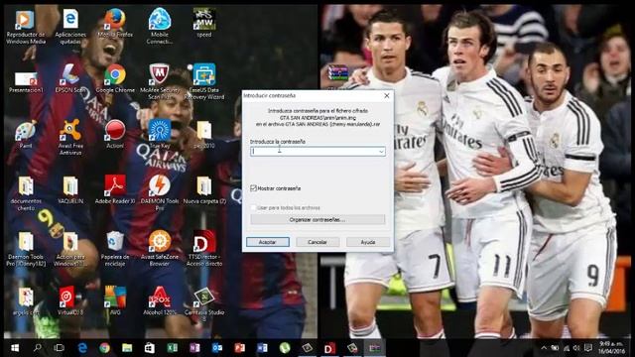The width and height of the screenshot is (635, 357).
Task: Open the taskbar clock and date
Action: click(611, 348)
